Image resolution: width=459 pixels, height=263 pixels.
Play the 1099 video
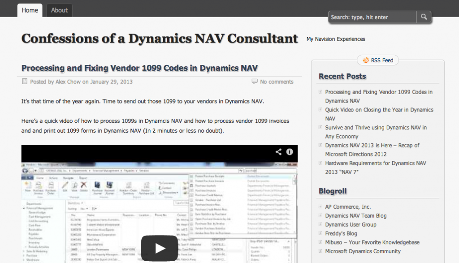(159, 248)
